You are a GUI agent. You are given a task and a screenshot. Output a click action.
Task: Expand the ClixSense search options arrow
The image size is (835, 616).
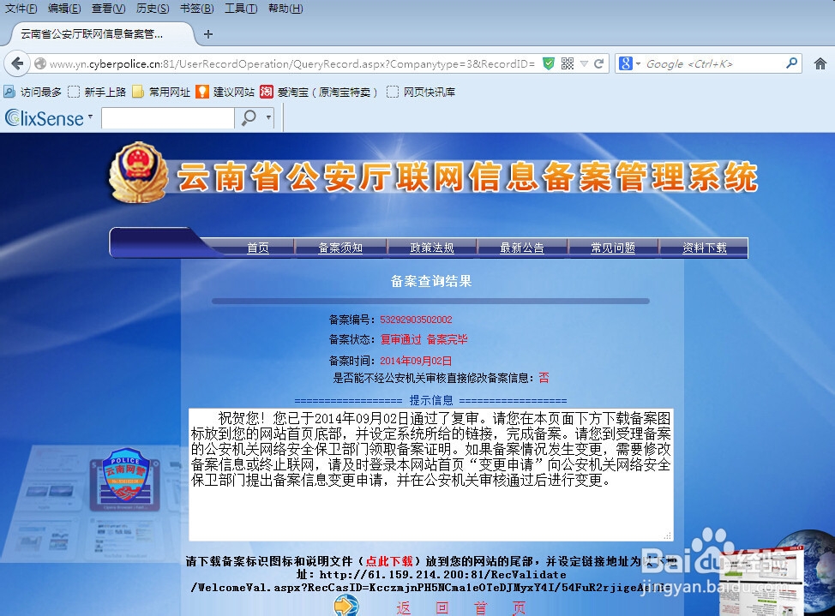[268, 118]
